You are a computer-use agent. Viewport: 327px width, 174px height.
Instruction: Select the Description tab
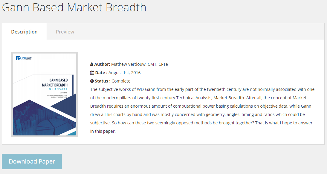24,31
